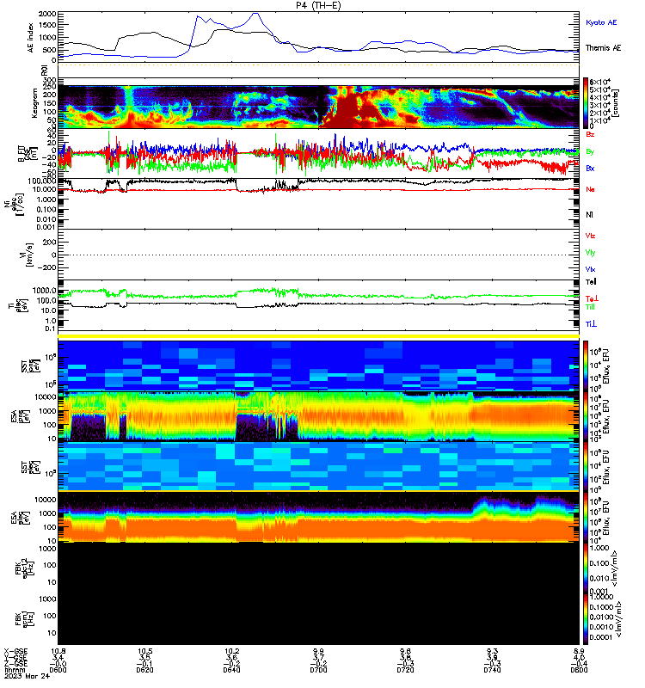The height and width of the screenshot is (688, 645).
Task: Click inside the top SST ion spectrogram
Action: 318,365
